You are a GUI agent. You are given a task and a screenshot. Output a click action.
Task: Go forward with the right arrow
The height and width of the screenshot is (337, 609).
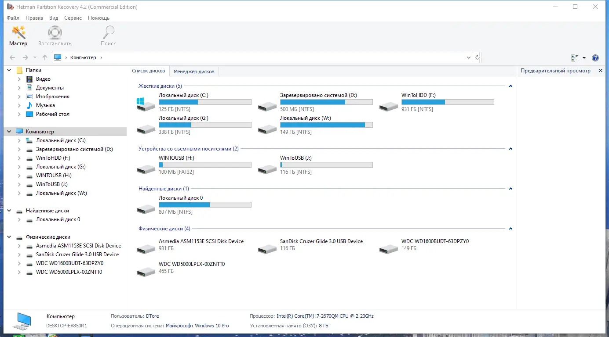25,57
